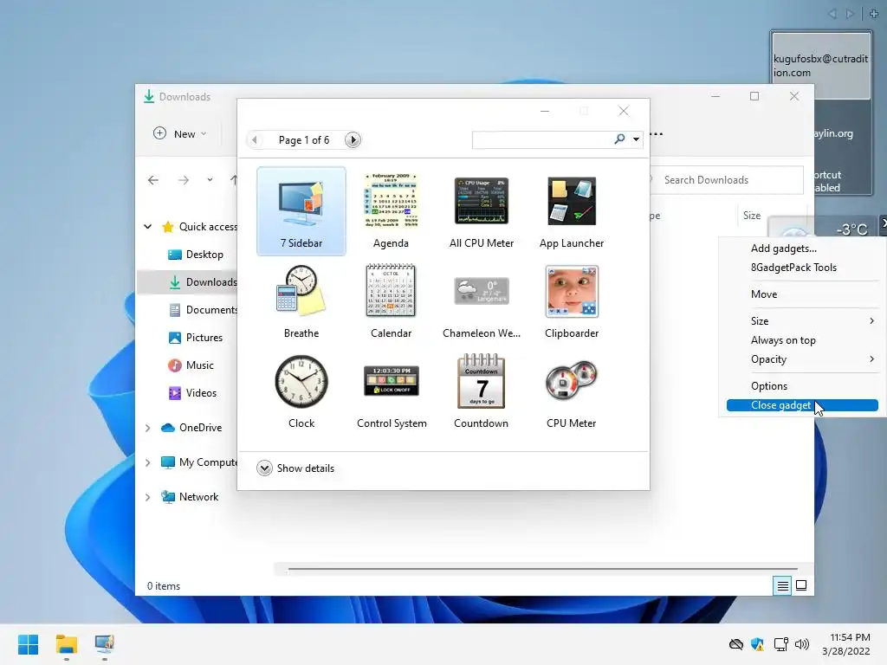The width and height of the screenshot is (887, 665).
Task: Click the gadget search magnifier icon
Action: click(619, 139)
